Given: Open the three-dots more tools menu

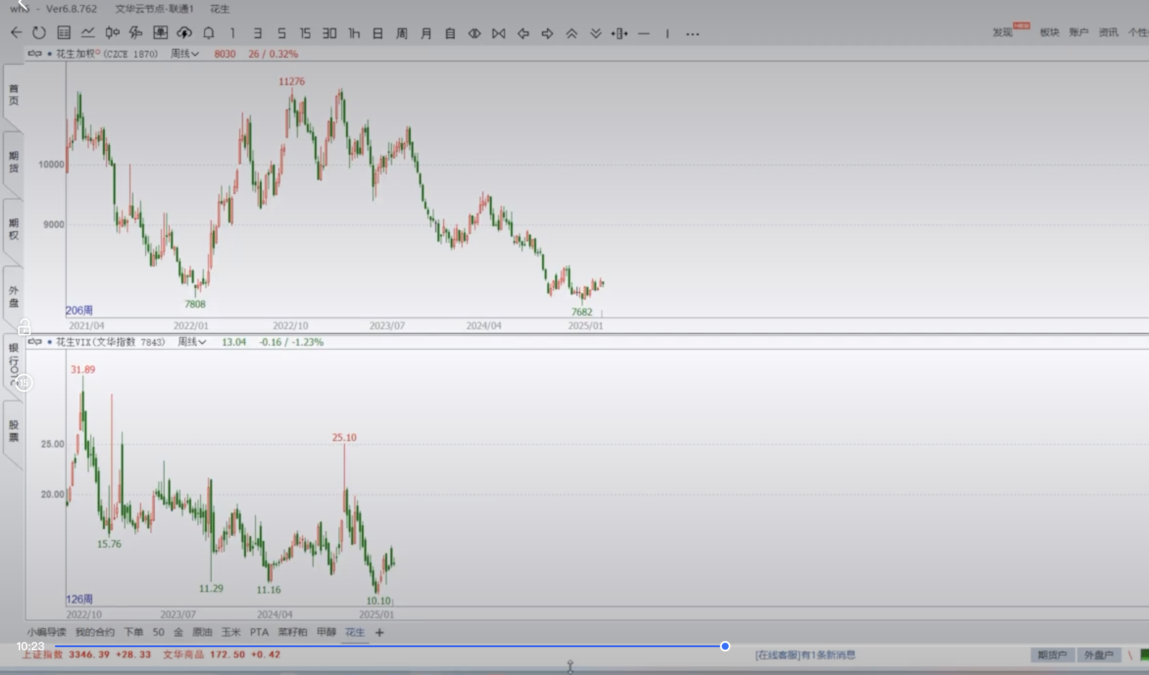Looking at the screenshot, I should tap(692, 34).
